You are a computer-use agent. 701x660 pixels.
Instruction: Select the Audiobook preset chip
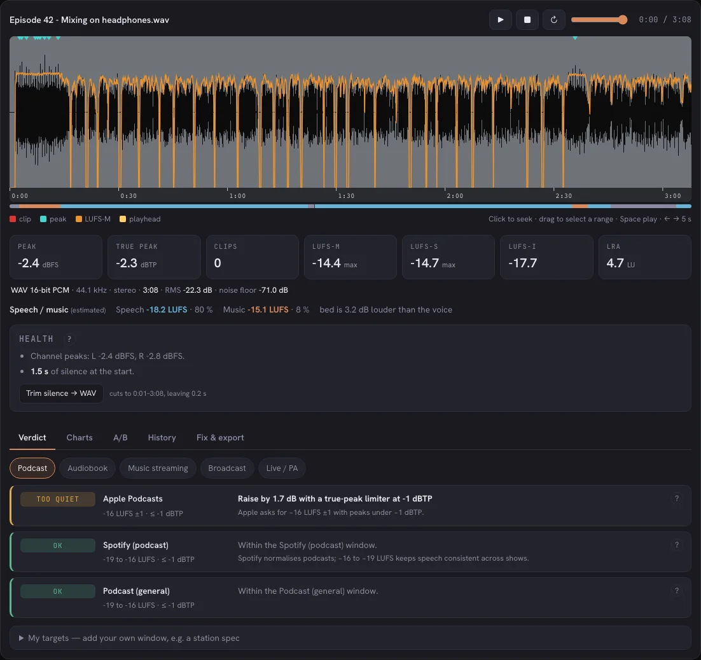87,468
